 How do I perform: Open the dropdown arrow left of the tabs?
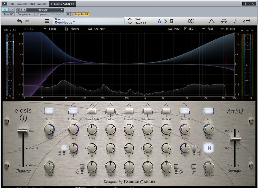[x=5, y=4]
